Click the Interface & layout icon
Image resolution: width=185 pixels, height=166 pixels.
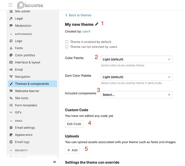(x=11, y=62)
